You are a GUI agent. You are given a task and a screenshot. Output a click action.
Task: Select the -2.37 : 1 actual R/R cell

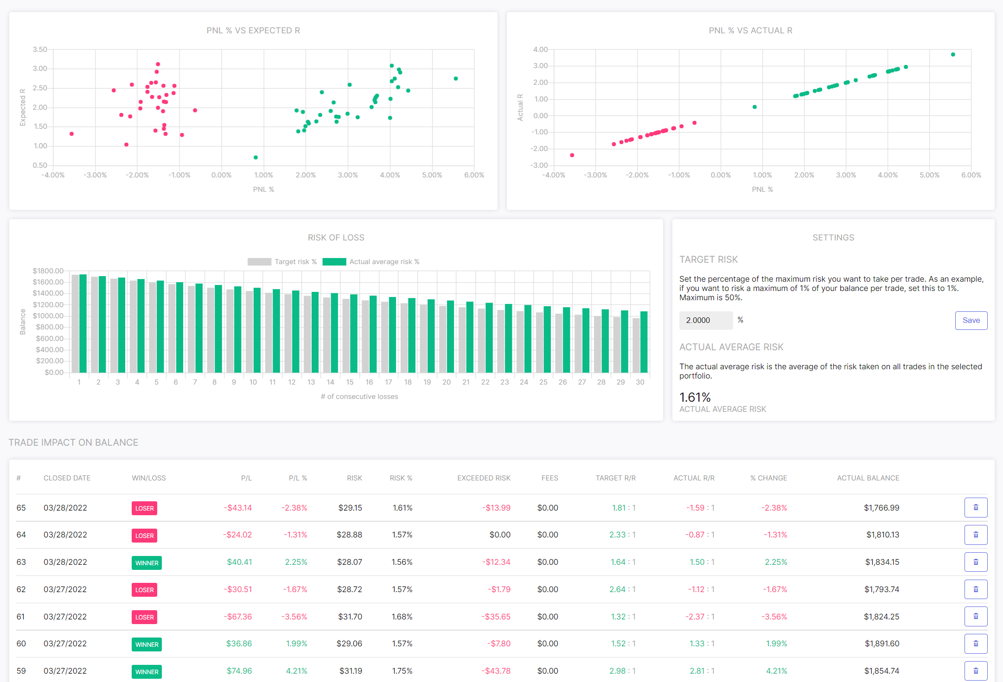(x=700, y=617)
